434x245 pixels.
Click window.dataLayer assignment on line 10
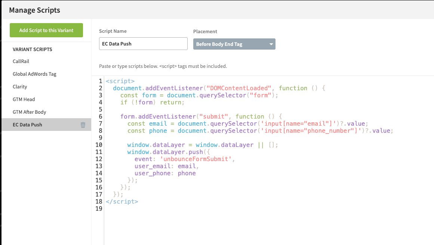203,145
